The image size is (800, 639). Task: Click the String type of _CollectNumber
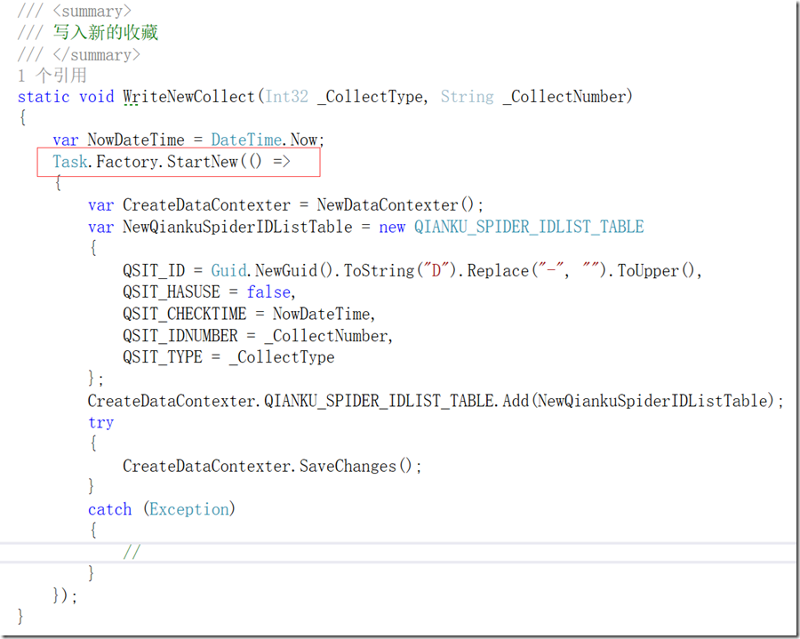click(x=468, y=96)
